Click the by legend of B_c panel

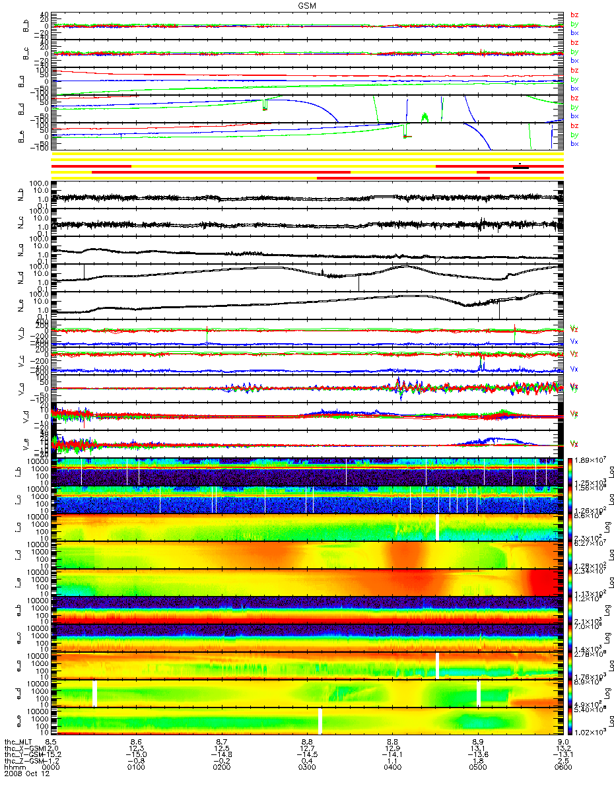click(574, 51)
